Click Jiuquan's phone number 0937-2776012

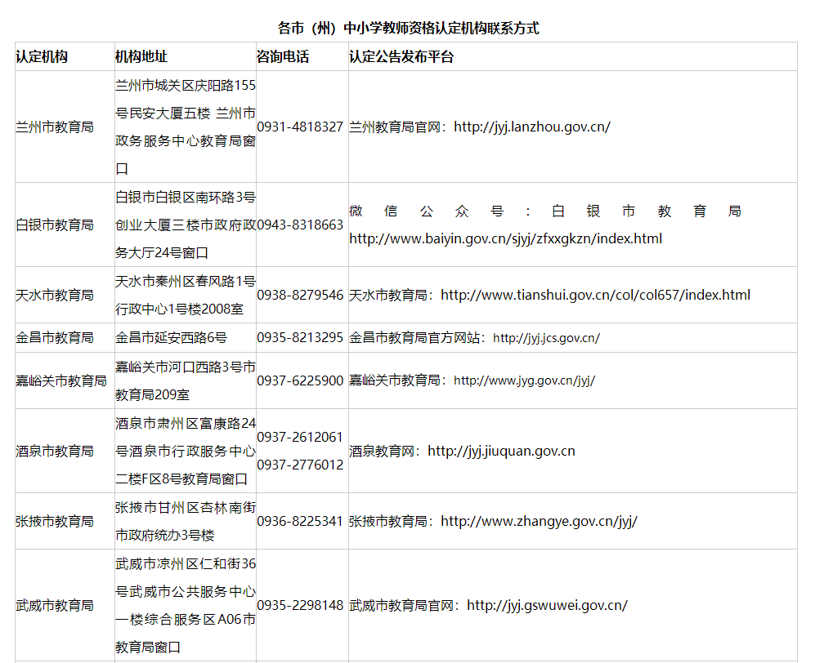point(300,465)
